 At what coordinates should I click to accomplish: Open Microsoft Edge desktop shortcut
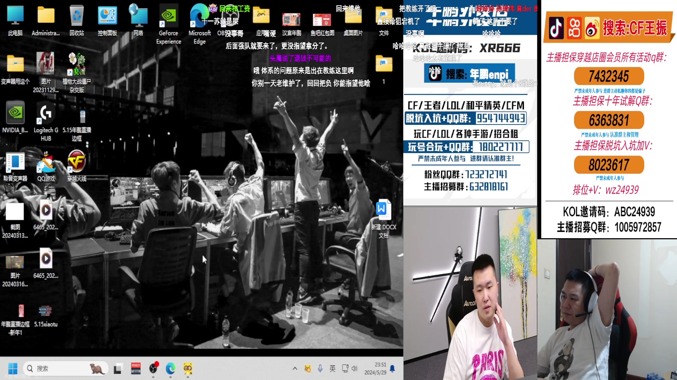199,16
